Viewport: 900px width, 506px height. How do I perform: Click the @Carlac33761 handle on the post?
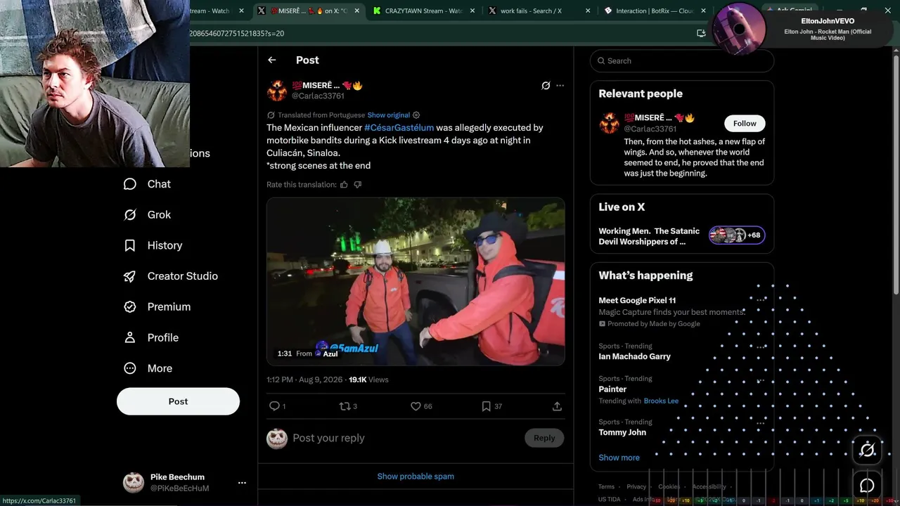318,96
